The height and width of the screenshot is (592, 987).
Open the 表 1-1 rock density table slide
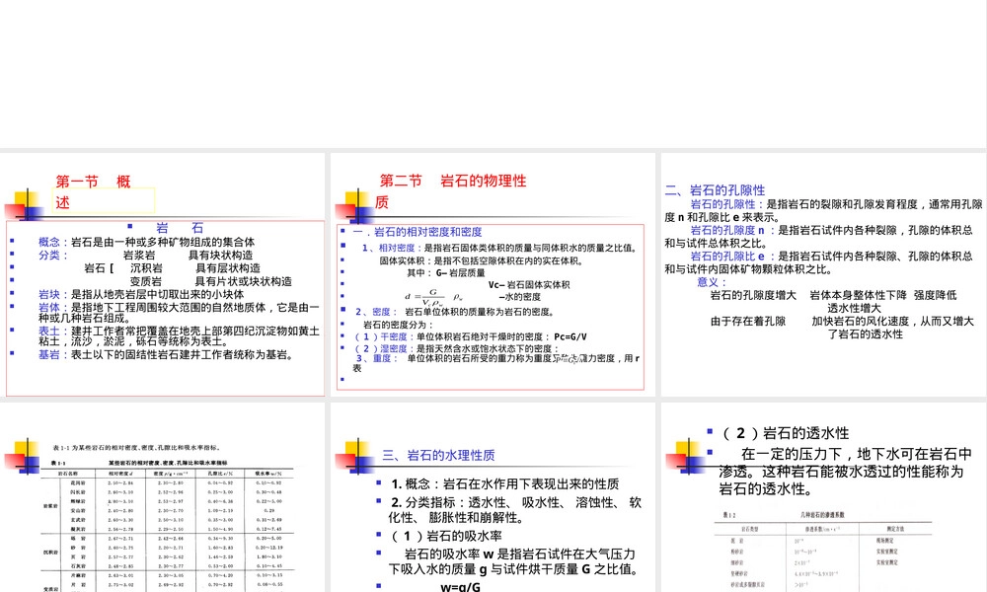[163, 497]
